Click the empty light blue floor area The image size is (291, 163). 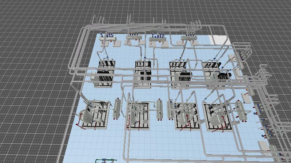click(98, 145)
